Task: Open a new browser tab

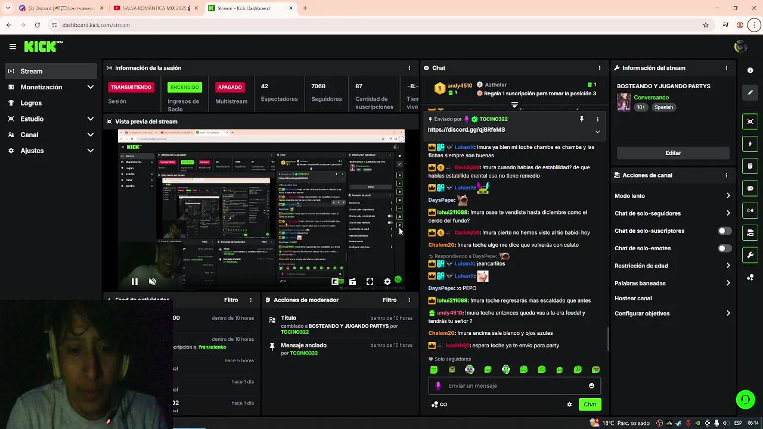Action: point(305,8)
